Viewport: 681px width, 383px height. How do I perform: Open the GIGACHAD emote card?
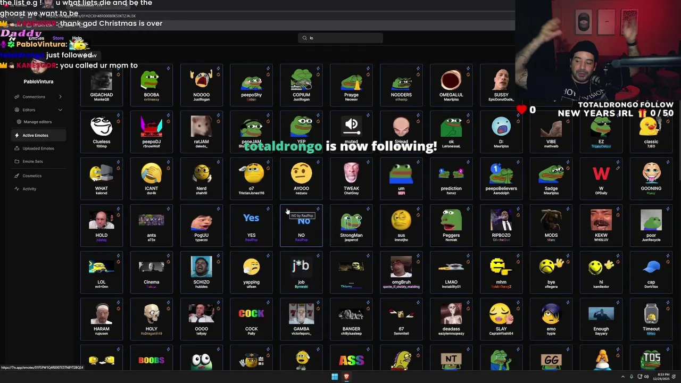102,84
